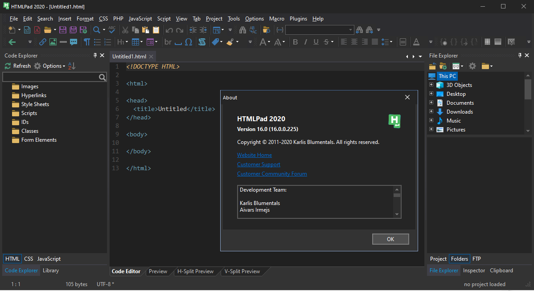Justify text alignment
Viewport: 534px width, 291px height.
[x=375, y=42]
